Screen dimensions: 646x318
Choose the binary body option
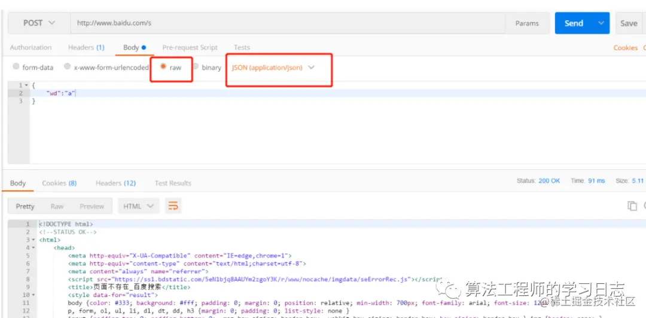point(196,66)
